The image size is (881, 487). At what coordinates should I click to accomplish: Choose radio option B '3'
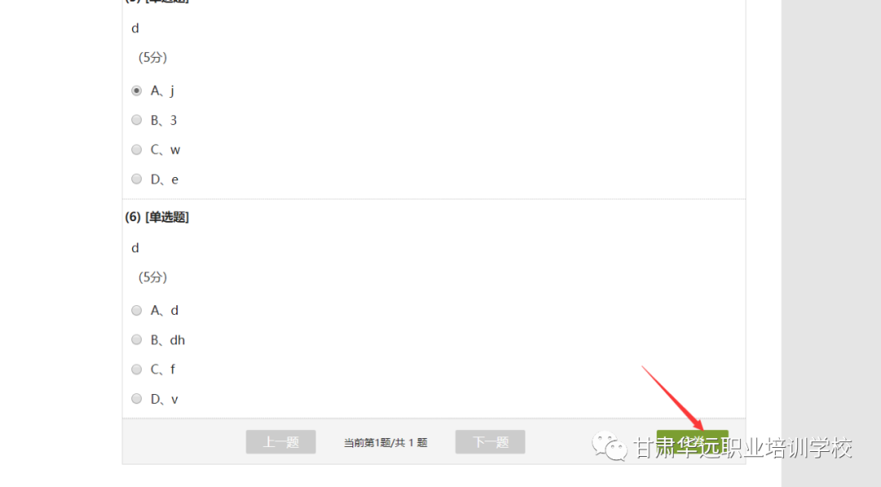click(x=136, y=120)
